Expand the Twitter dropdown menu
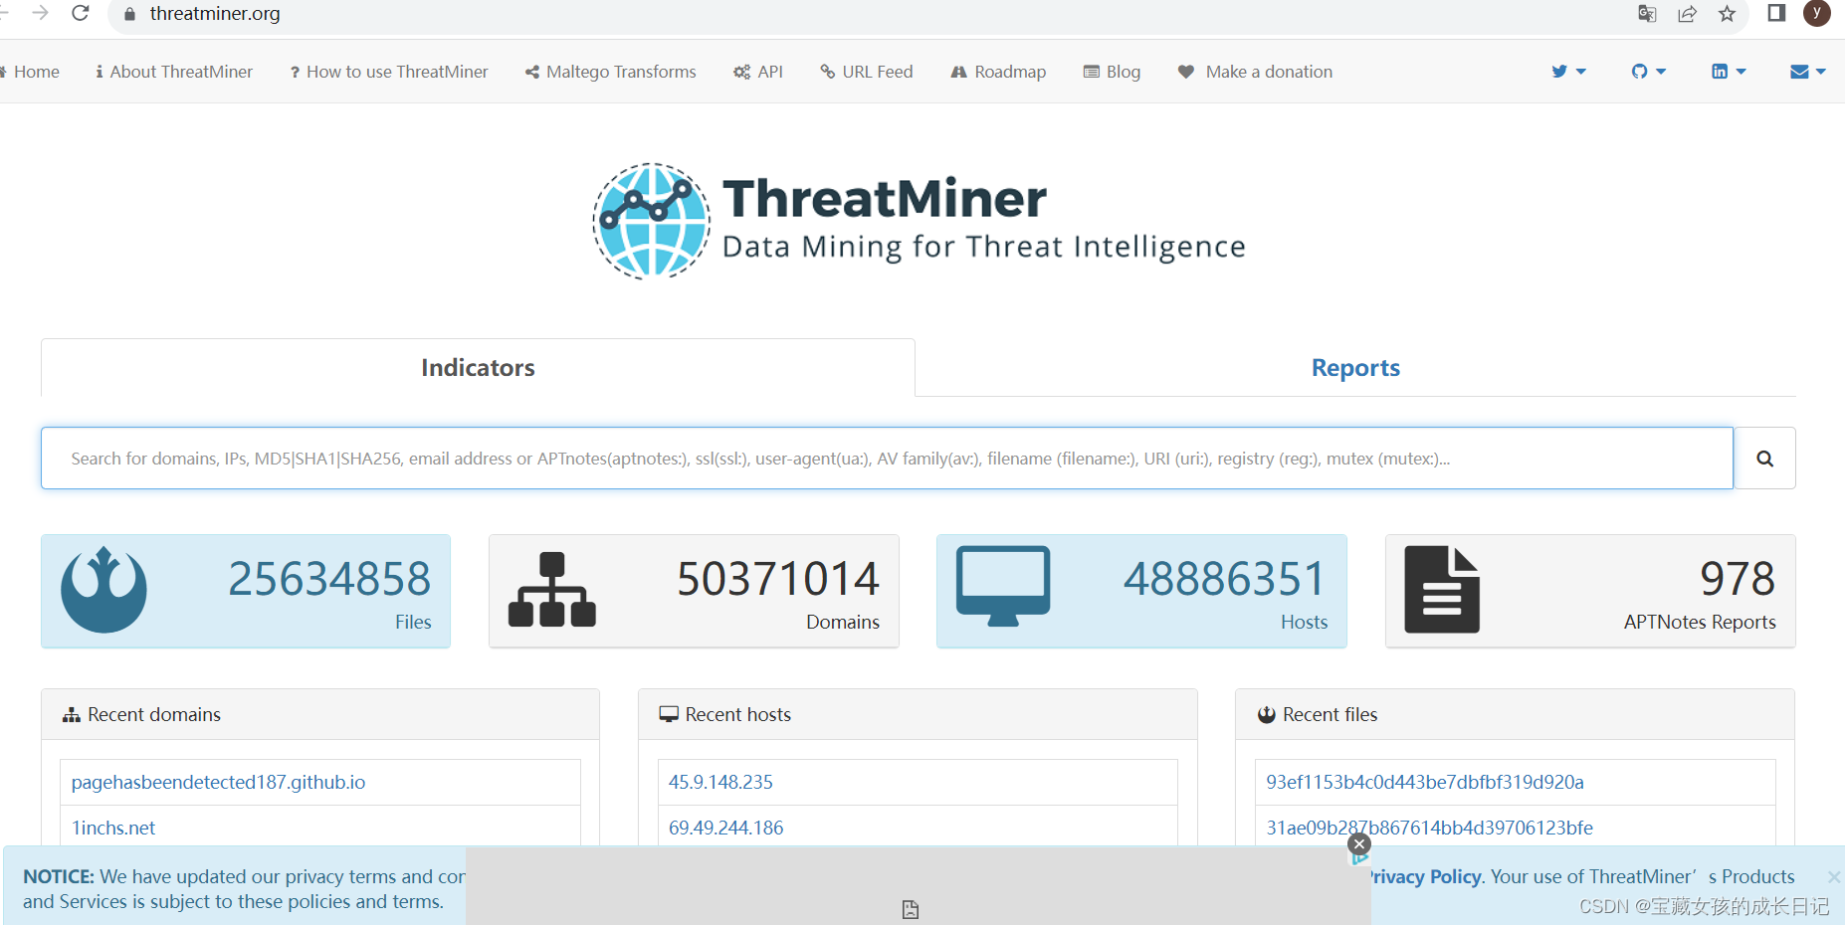 click(1568, 72)
